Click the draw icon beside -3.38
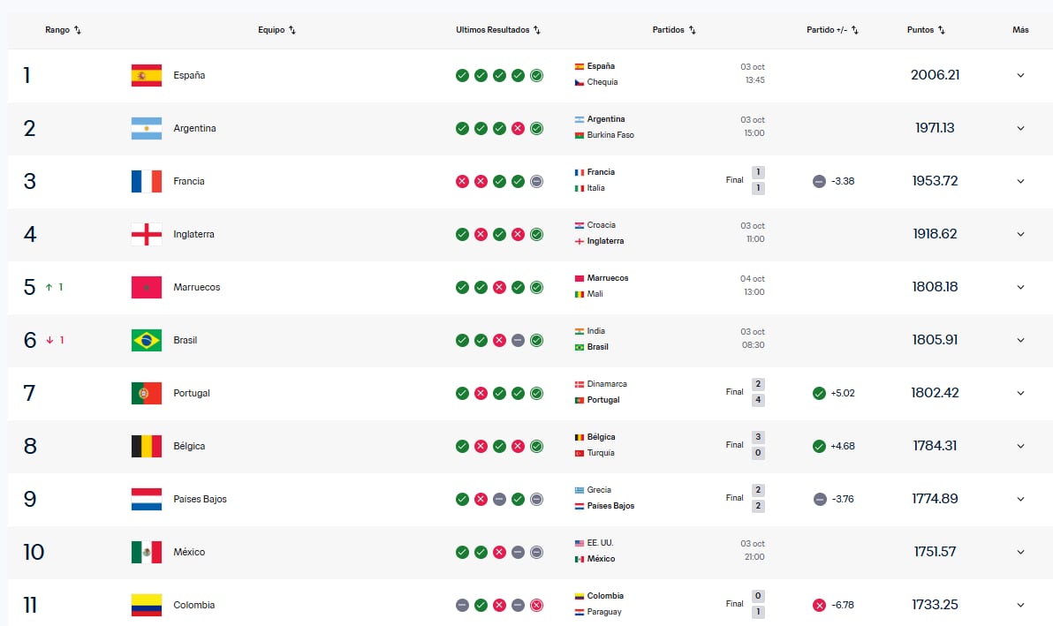This screenshot has width=1053, height=626. [x=819, y=181]
